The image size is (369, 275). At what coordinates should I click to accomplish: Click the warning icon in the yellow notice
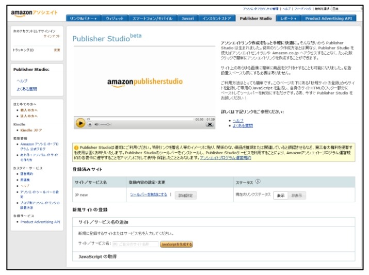point(76,148)
